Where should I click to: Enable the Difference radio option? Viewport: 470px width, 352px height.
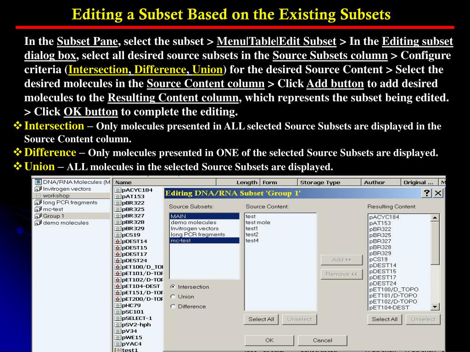click(x=173, y=307)
